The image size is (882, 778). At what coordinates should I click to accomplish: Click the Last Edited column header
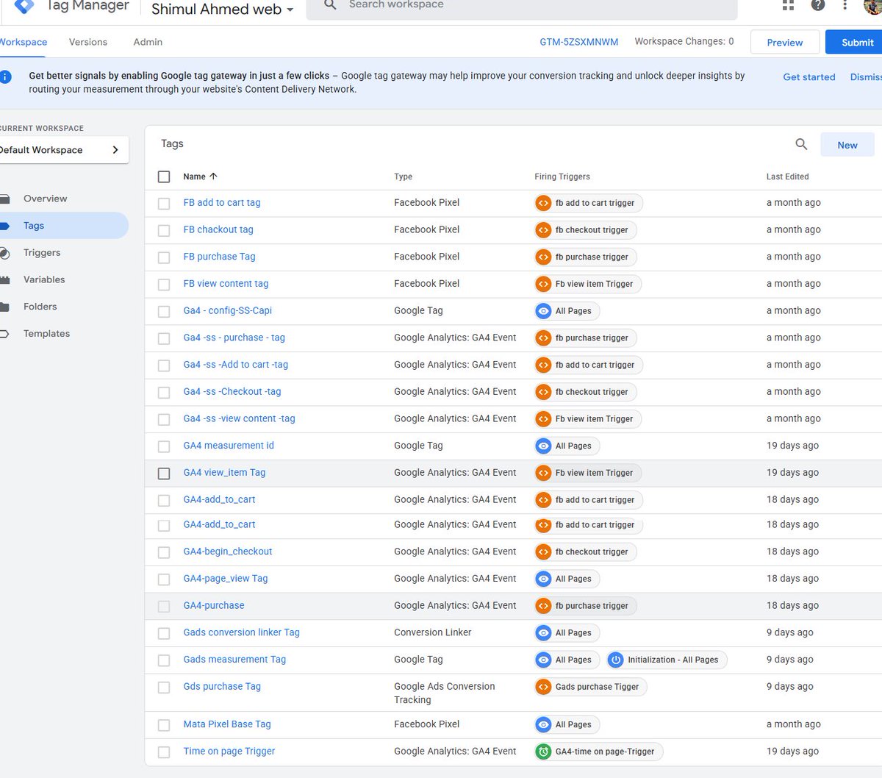click(x=787, y=176)
